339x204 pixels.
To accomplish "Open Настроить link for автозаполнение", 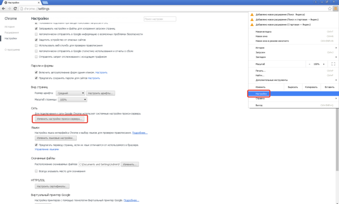I will (x=102, y=73).
